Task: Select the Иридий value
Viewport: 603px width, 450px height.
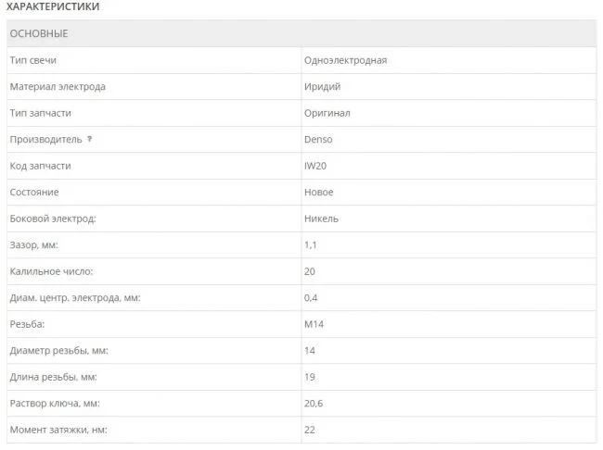Action: click(322, 87)
